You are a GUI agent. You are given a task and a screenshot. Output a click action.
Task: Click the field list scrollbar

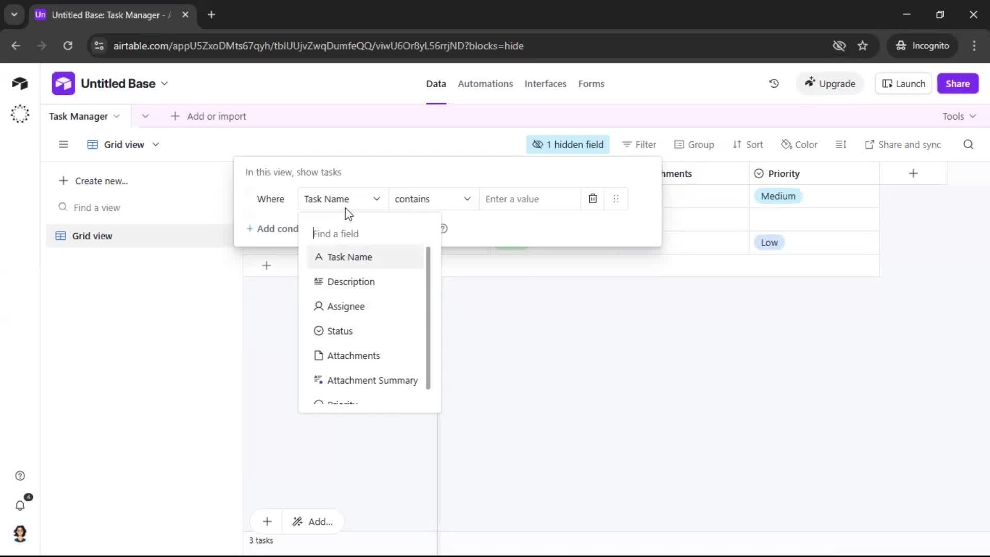428,318
